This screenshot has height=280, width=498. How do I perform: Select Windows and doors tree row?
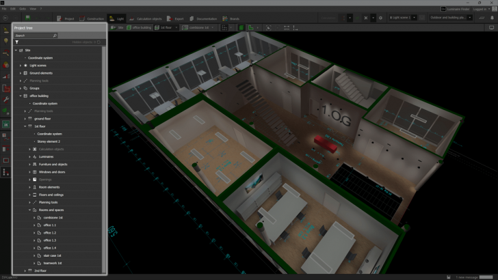click(x=57, y=172)
